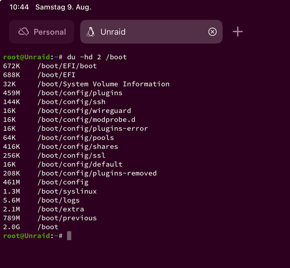Switch to the Personal tab
This screenshot has width=290, height=268.
tap(42, 32)
